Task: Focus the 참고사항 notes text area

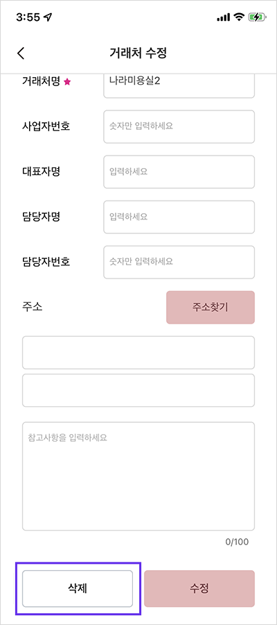Action: point(138,476)
